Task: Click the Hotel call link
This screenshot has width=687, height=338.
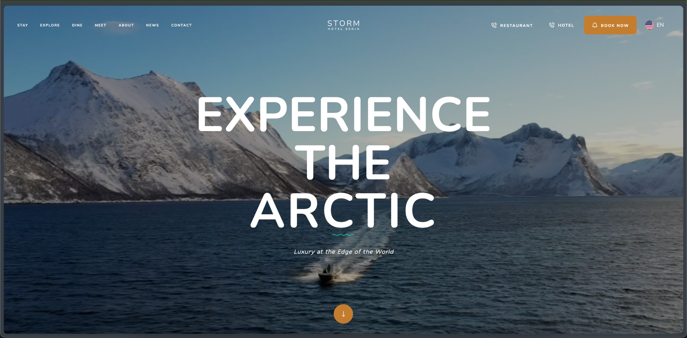Action: click(x=561, y=25)
